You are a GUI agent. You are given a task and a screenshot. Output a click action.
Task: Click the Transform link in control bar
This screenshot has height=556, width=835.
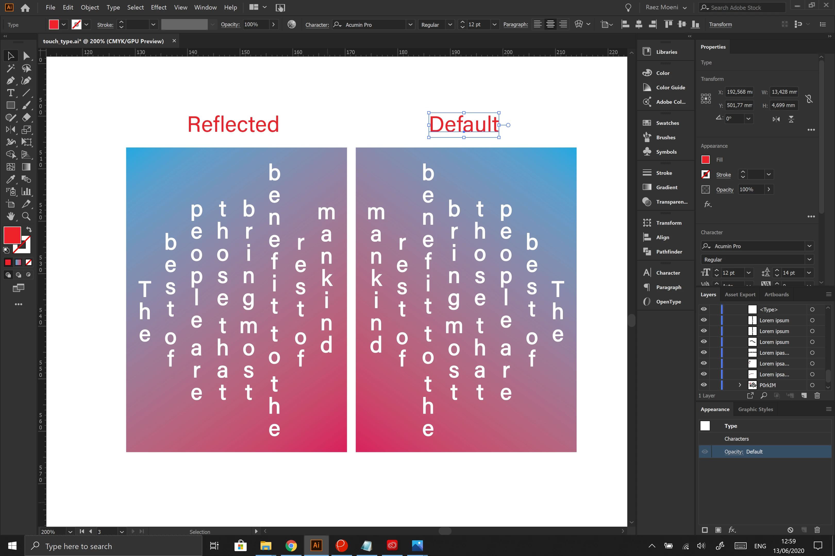(720, 24)
